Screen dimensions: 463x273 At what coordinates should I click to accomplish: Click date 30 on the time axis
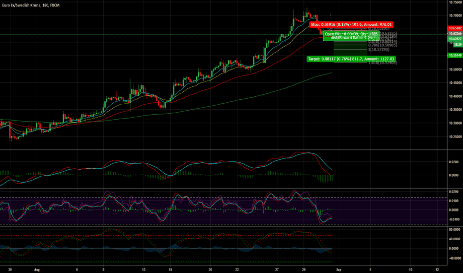[10, 270]
